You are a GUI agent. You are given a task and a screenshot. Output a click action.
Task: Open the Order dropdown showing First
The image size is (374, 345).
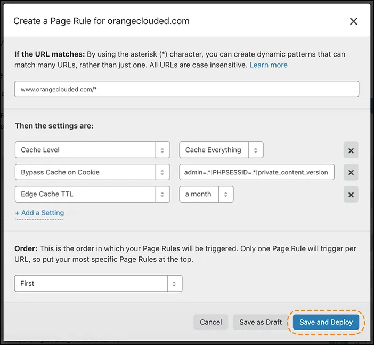(x=98, y=284)
